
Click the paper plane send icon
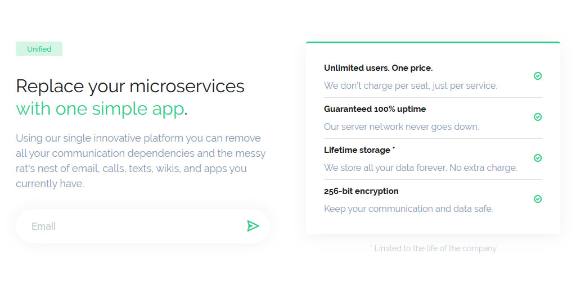(253, 226)
